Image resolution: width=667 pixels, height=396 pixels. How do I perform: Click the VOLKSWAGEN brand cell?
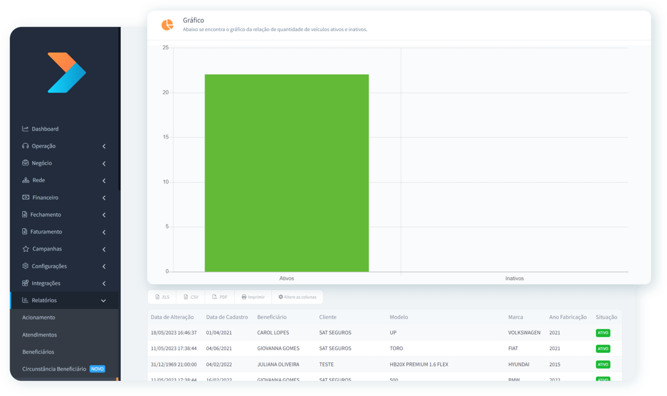(x=524, y=333)
